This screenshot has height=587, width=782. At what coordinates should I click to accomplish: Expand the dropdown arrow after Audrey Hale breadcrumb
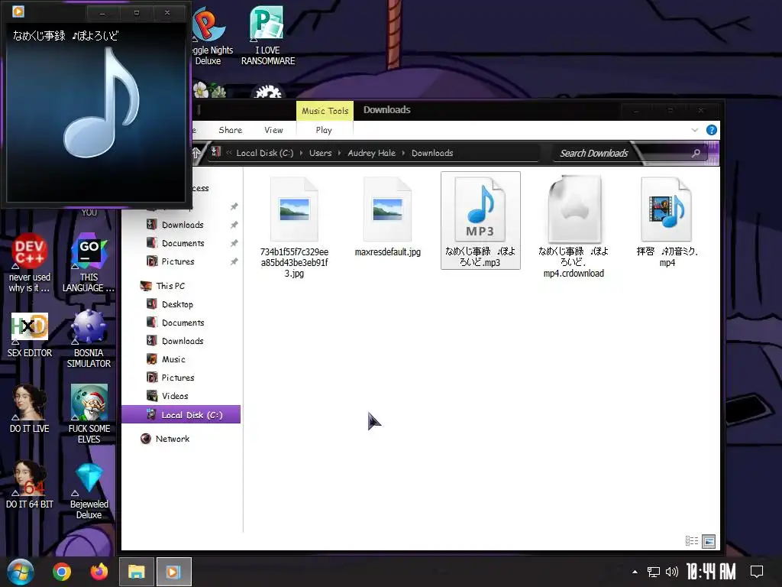click(403, 153)
